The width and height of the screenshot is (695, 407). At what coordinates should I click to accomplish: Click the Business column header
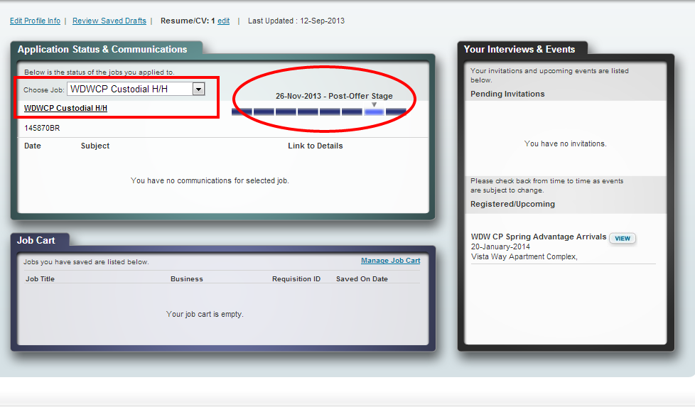187,279
